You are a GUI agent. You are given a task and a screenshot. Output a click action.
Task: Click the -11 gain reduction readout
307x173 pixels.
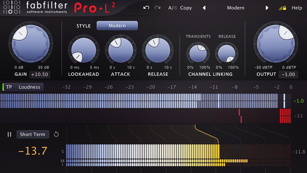[x=299, y=116]
